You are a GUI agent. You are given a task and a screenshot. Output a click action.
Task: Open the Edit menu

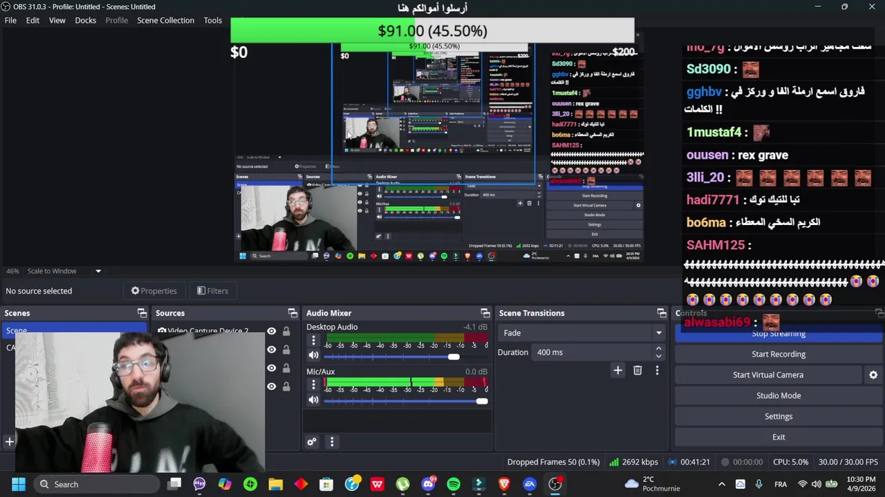pyautogui.click(x=32, y=20)
